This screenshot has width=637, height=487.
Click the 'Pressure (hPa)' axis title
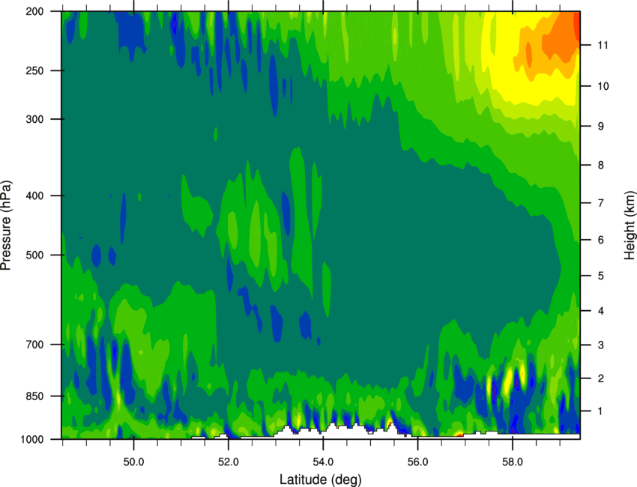pos(6,226)
